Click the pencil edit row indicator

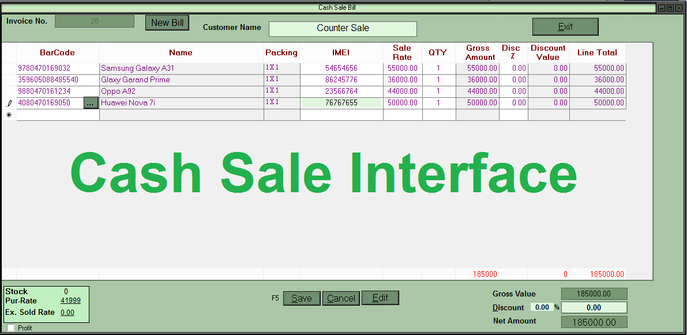tap(9, 104)
